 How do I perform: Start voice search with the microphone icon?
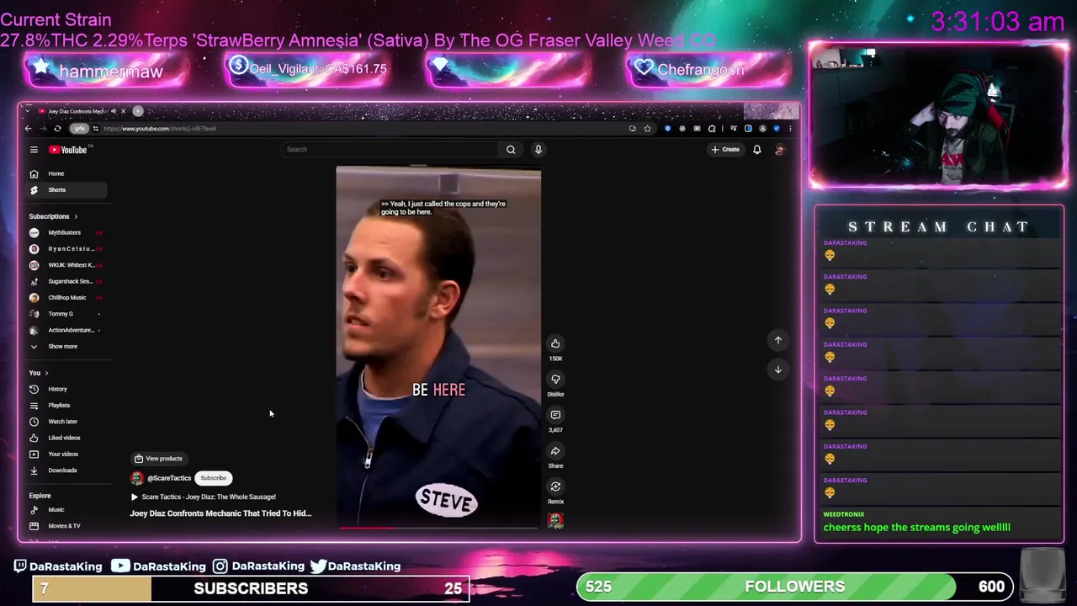(x=538, y=150)
